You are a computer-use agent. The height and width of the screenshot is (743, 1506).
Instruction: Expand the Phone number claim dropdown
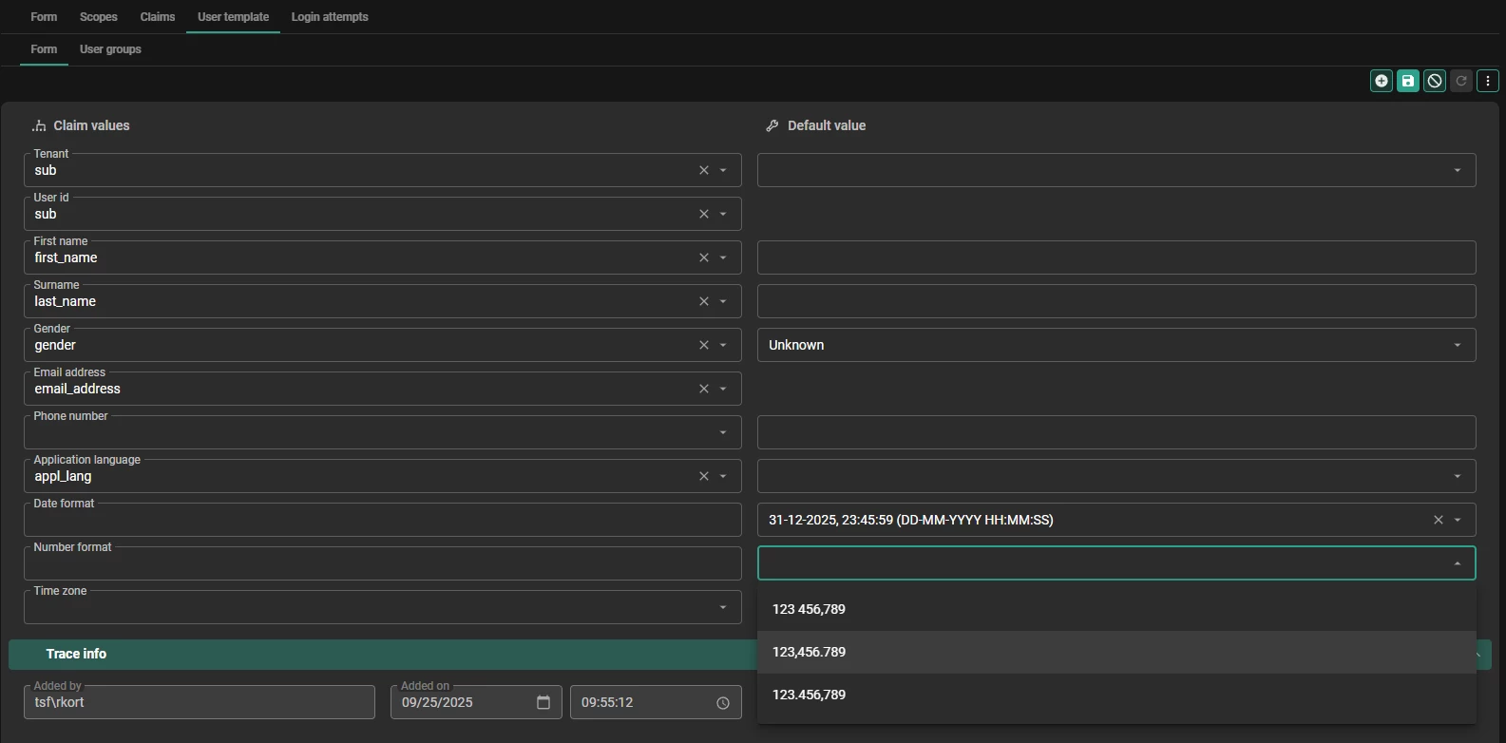pos(723,432)
